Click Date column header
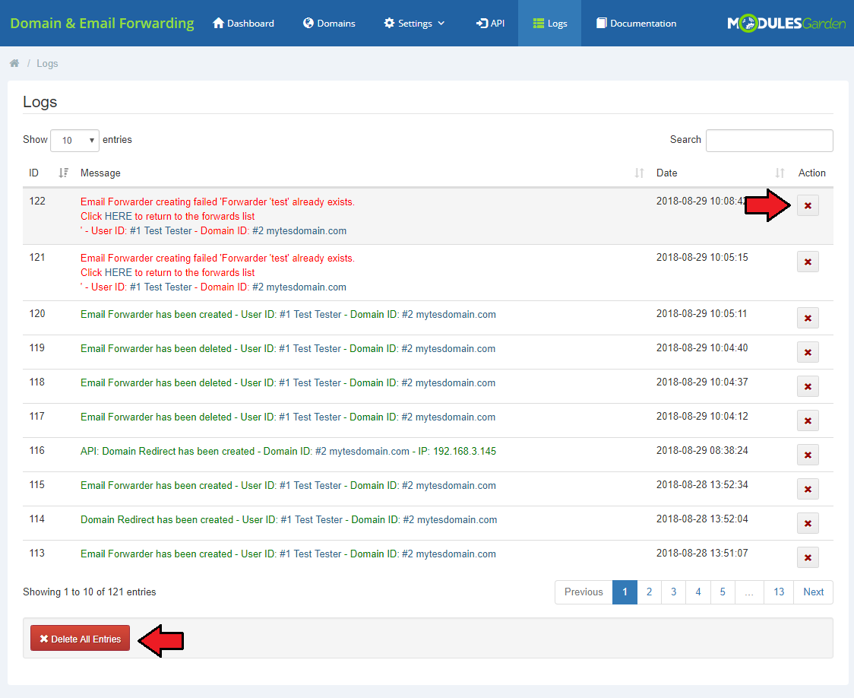 click(666, 173)
